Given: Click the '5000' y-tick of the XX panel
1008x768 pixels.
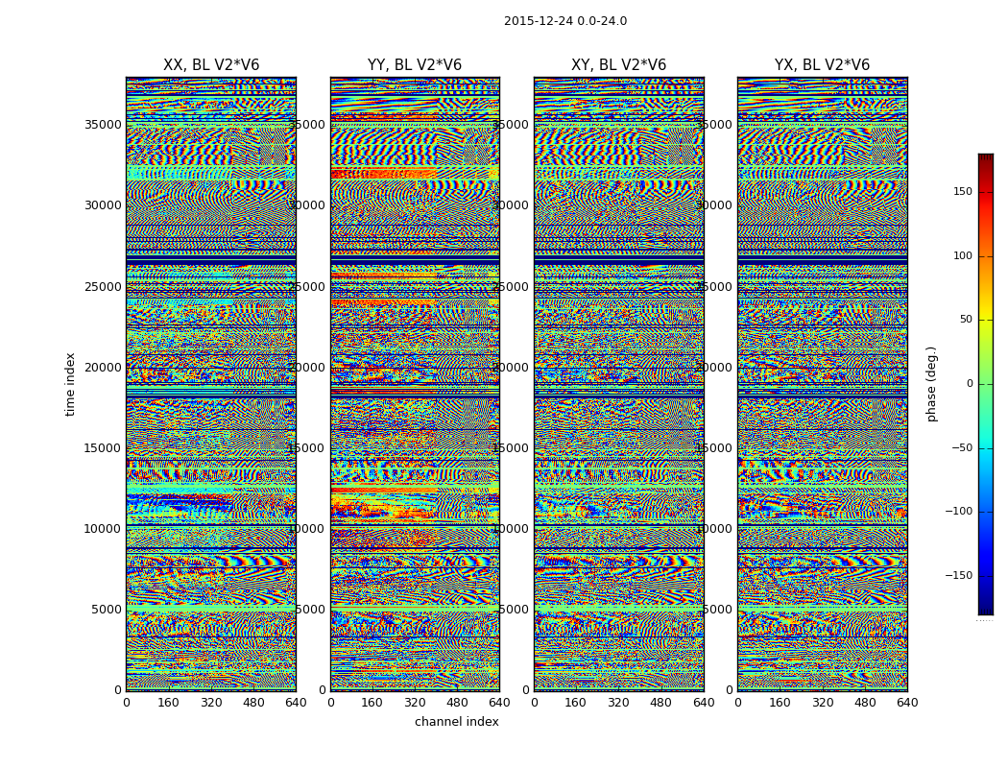Looking at the screenshot, I should [x=107, y=610].
